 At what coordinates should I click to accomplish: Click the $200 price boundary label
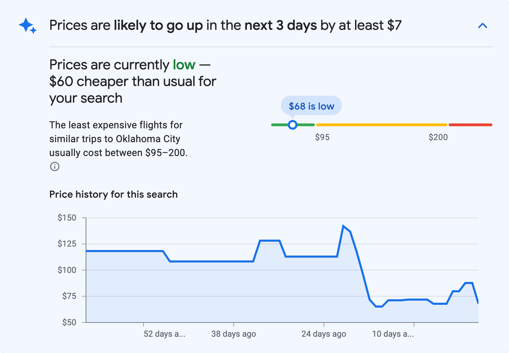coord(438,137)
